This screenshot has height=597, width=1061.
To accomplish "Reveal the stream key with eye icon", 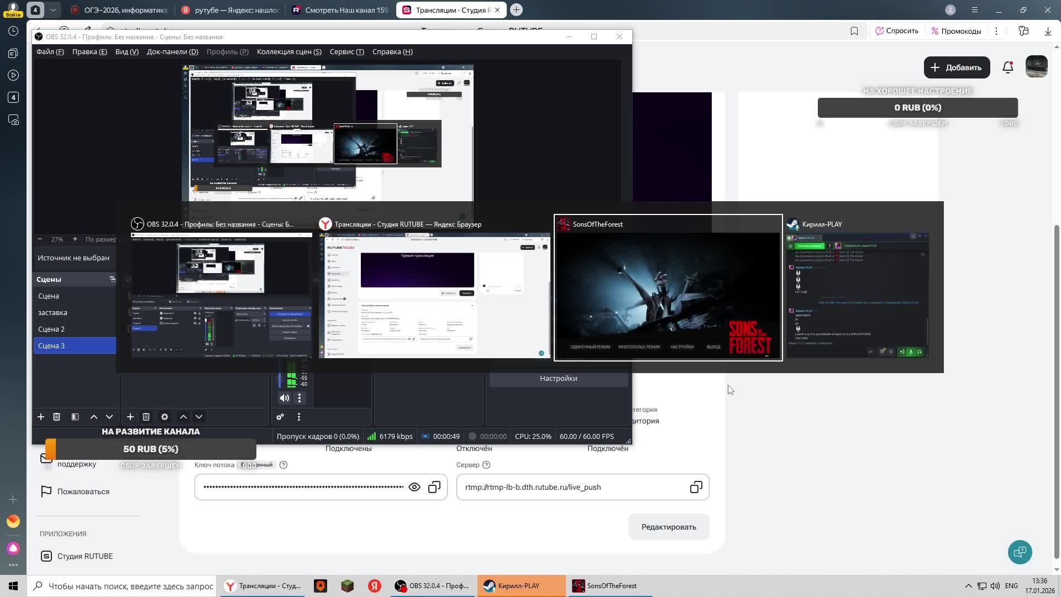I will coord(414,487).
